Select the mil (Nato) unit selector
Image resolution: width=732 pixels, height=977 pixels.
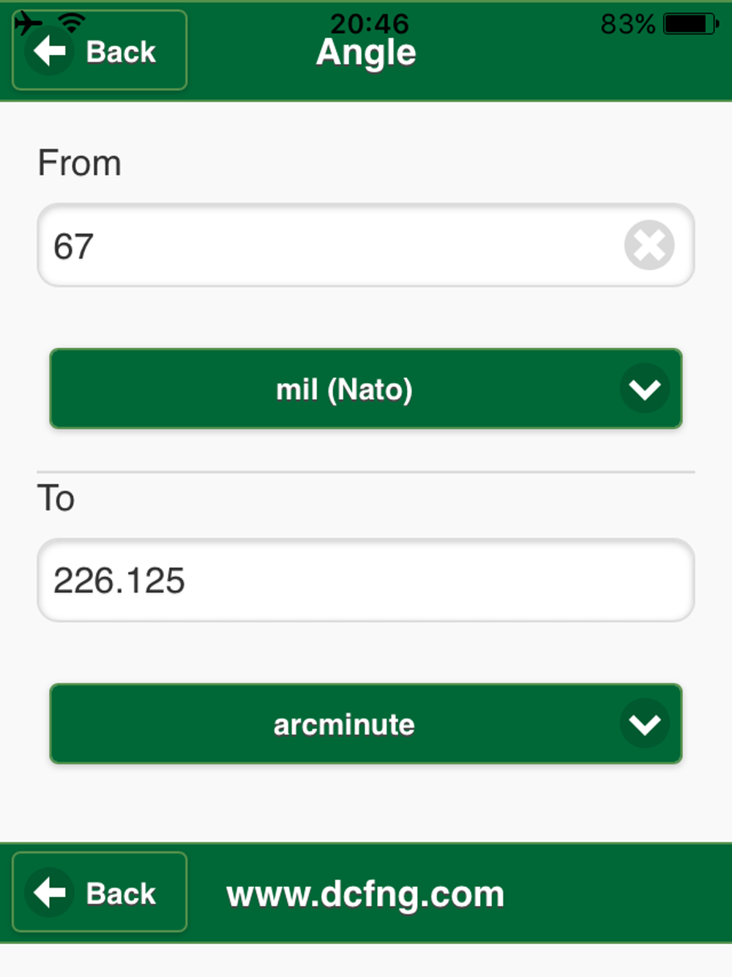coord(366,389)
